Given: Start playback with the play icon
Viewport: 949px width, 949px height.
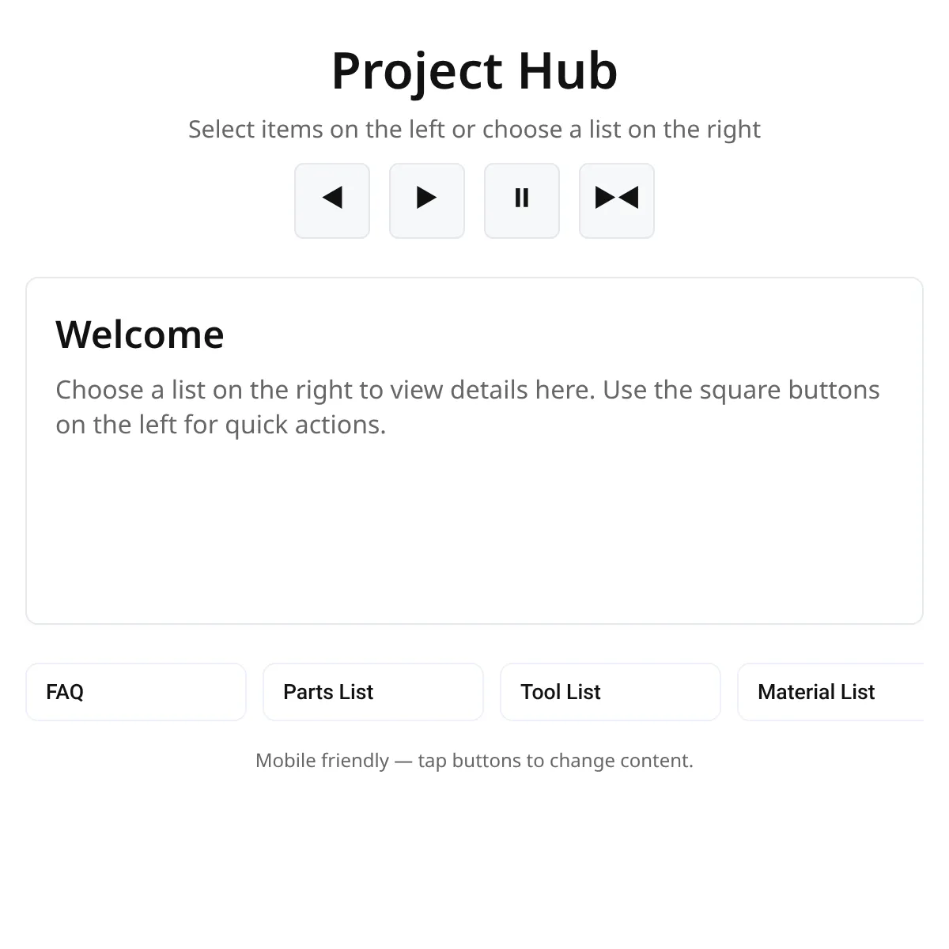Looking at the screenshot, I should click(427, 201).
